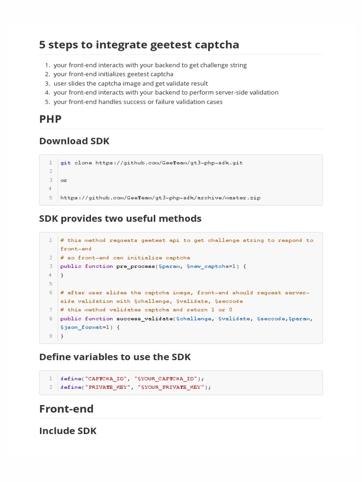The image size is (362, 482).
Task: Click the define PRIVATE_KEY code line
Action: 136,387
